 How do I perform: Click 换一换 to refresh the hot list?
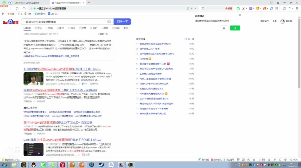tap(189, 39)
